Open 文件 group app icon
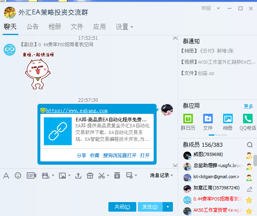257x216 pixels. (x=208, y=122)
